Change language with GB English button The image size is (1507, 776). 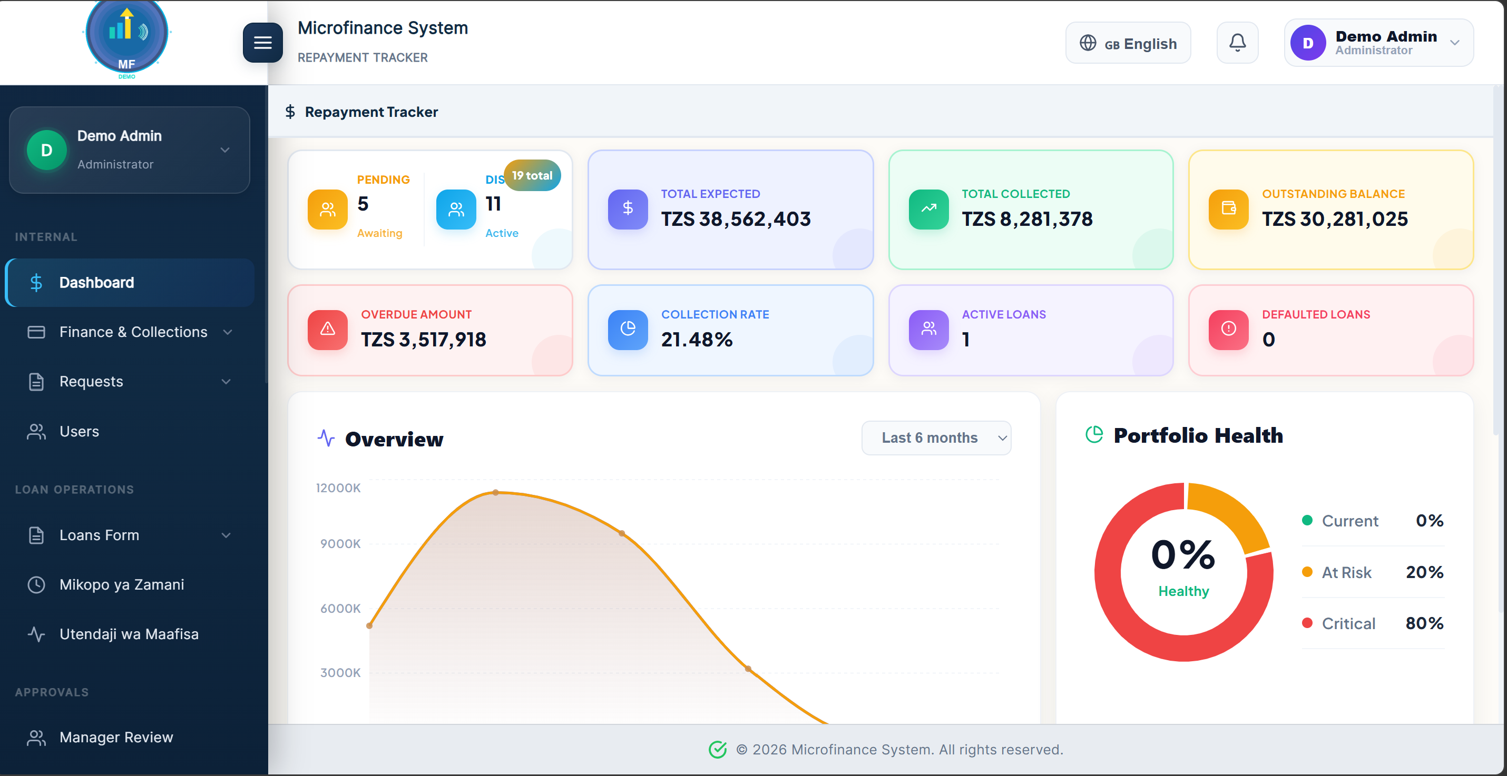click(x=1128, y=43)
